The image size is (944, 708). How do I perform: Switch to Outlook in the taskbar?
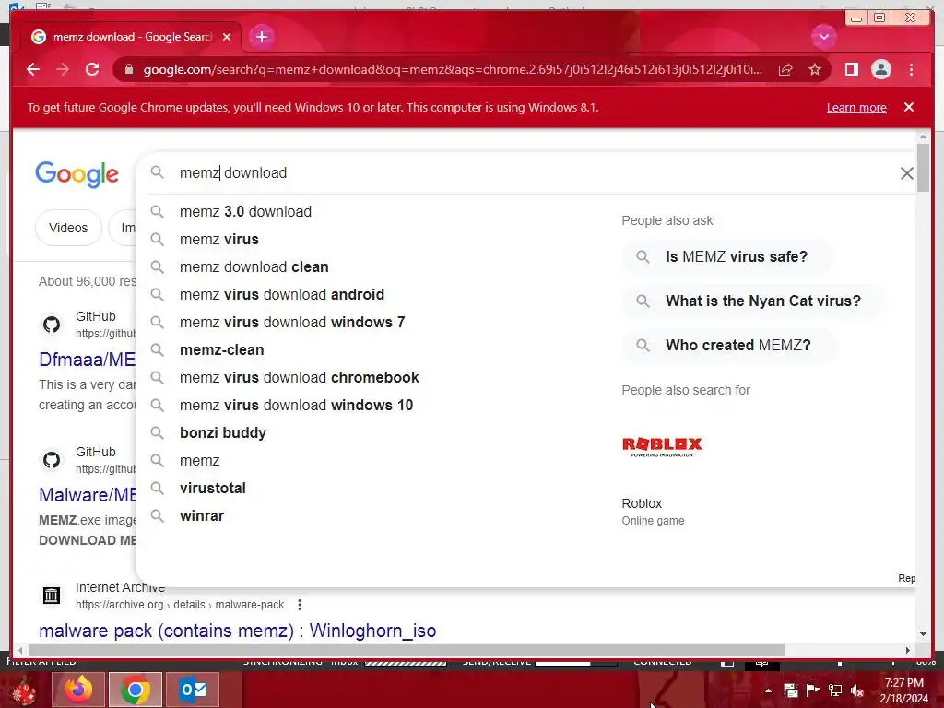[193, 690]
